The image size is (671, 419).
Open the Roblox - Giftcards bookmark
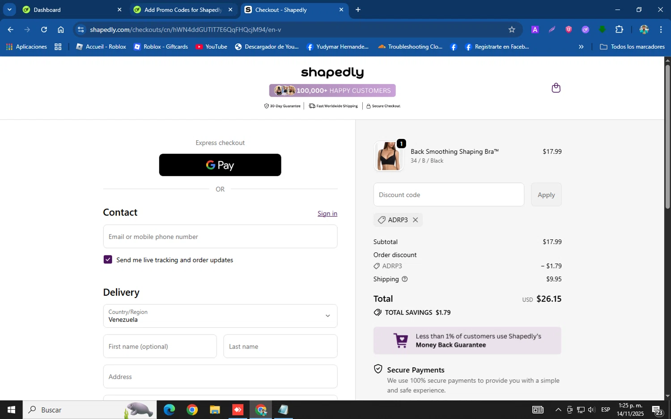[x=161, y=46]
